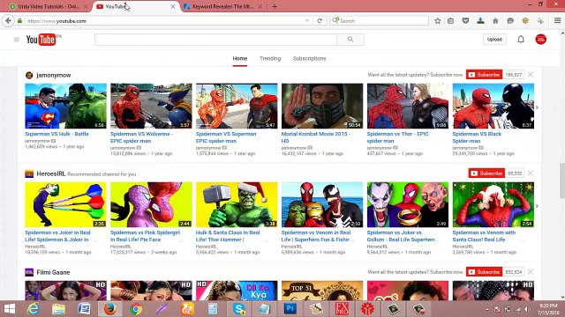The width and height of the screenshot is (565, 317).
Task: Open the URL bar history dropdown
Action: 307,21
